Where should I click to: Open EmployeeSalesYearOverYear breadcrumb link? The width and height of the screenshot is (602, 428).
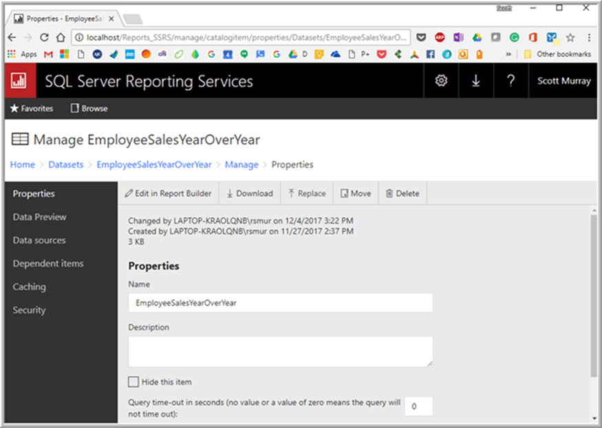[x=154, y=164]
